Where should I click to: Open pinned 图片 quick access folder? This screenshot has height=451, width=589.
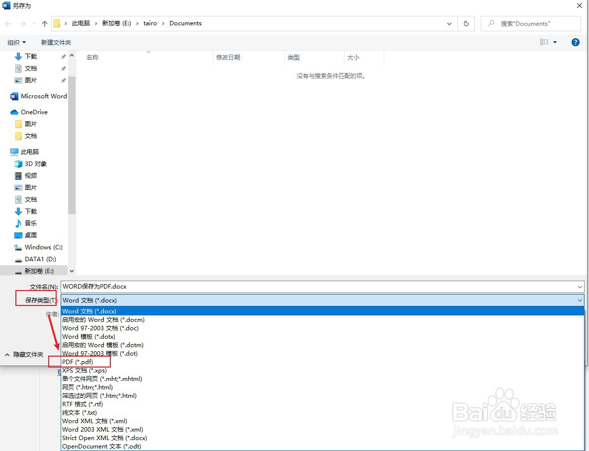point(25,80)
